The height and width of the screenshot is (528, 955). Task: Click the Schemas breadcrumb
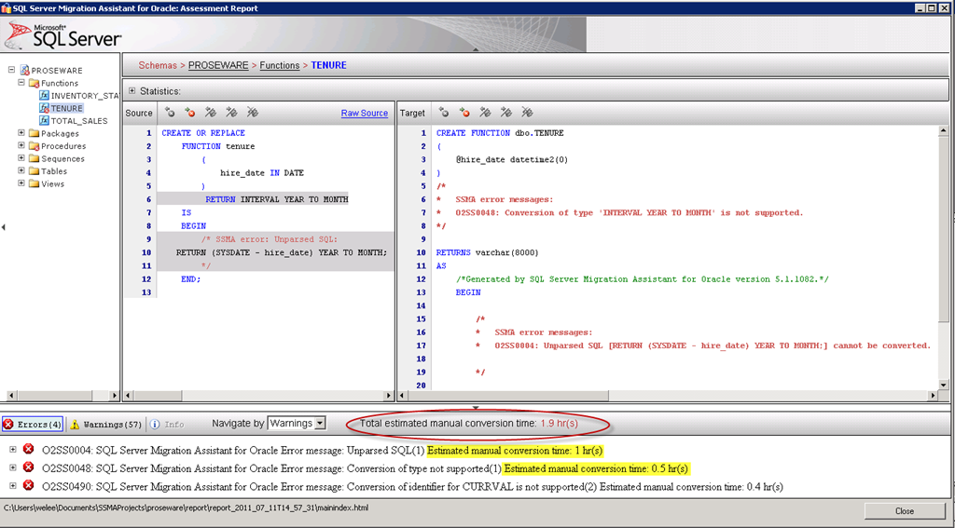[158, 65]
